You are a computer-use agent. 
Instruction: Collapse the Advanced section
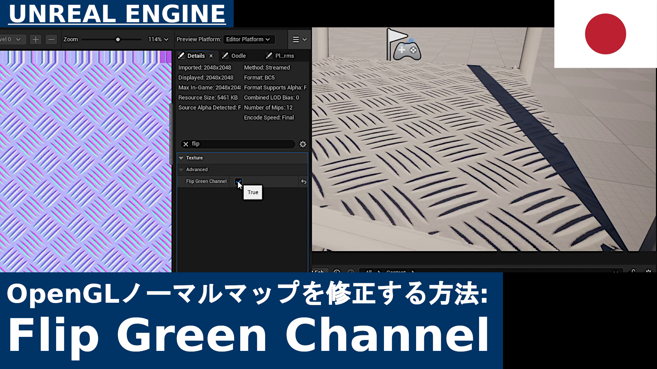click(181, 169)
